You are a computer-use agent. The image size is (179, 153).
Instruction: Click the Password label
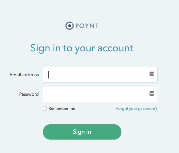click(29, 94)
